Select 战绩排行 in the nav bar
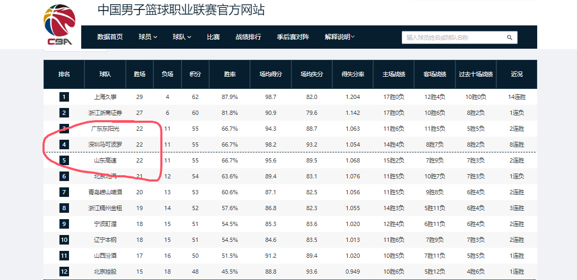This screenshot has width=577, height=280. pyautogui.click(x=248, y=37)
